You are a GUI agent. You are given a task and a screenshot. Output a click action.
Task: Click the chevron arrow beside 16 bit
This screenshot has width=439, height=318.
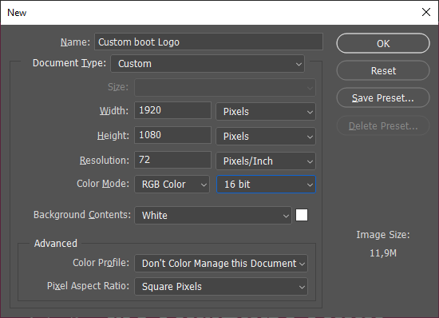tap(310, 185)
